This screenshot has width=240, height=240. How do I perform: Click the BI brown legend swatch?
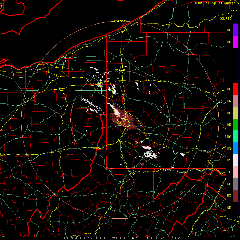point(235,196)
